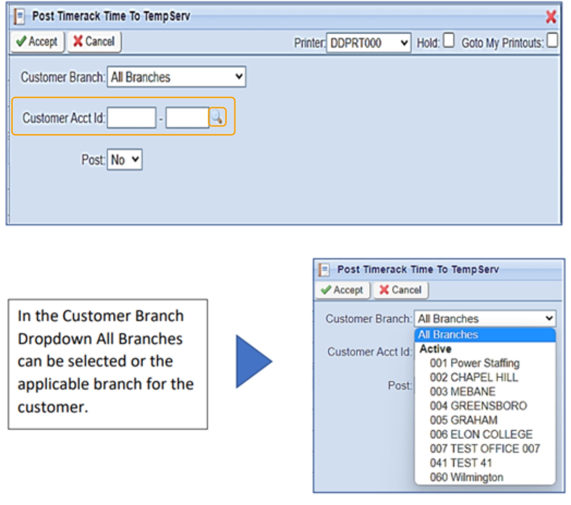
Task: Choose 007 TEST OFFICE 007 branch
Action: click(x=485, y=449)
